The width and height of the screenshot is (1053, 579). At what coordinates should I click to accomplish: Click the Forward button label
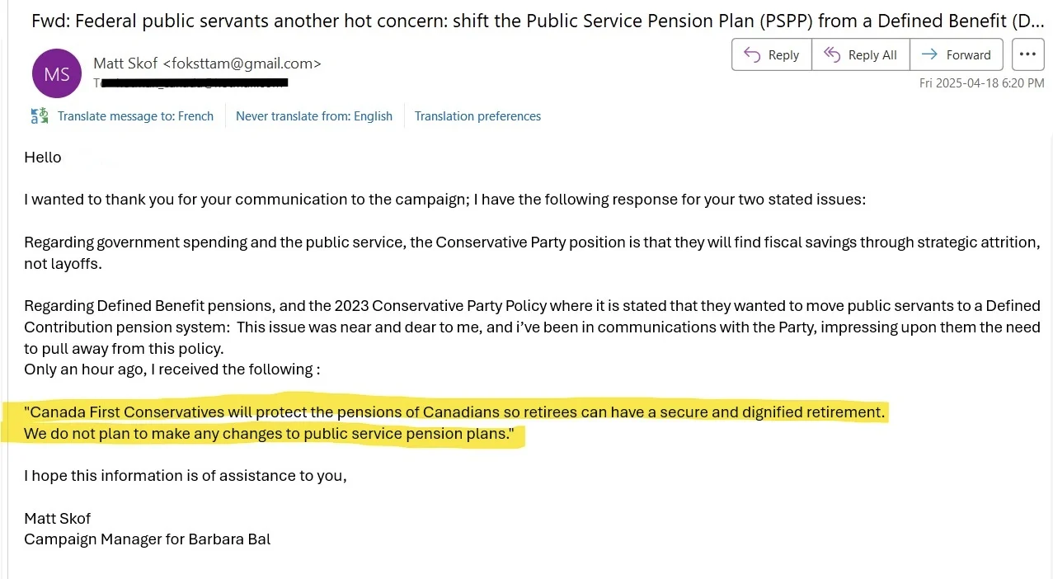coord(969,55)
